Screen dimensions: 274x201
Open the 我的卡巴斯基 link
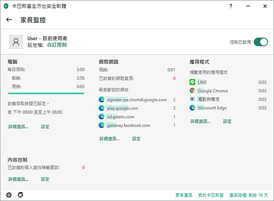coord(211,195)
